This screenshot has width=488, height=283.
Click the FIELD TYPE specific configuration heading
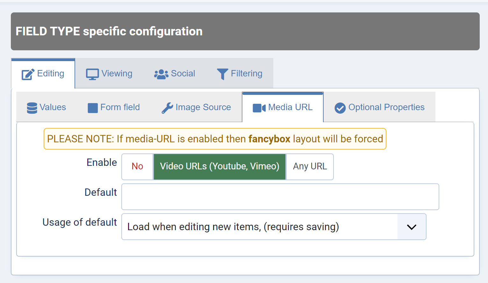[109, 32]
